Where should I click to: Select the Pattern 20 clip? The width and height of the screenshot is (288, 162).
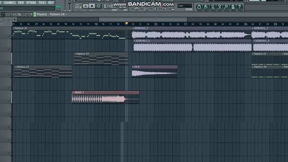266,72
